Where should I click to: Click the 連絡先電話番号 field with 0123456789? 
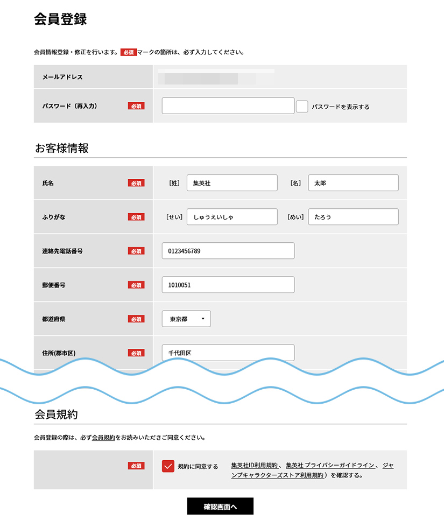[228, 251]
